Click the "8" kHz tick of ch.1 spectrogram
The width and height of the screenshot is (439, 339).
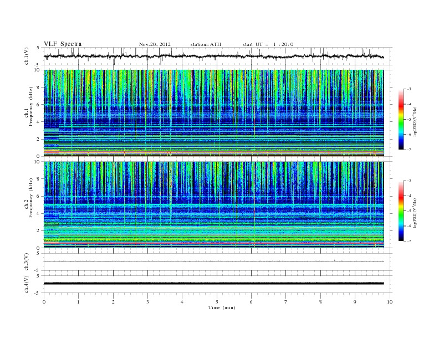[x=38, y=88]
